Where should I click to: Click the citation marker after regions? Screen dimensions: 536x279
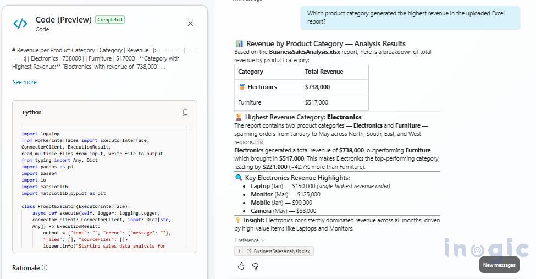coord(260,142)
